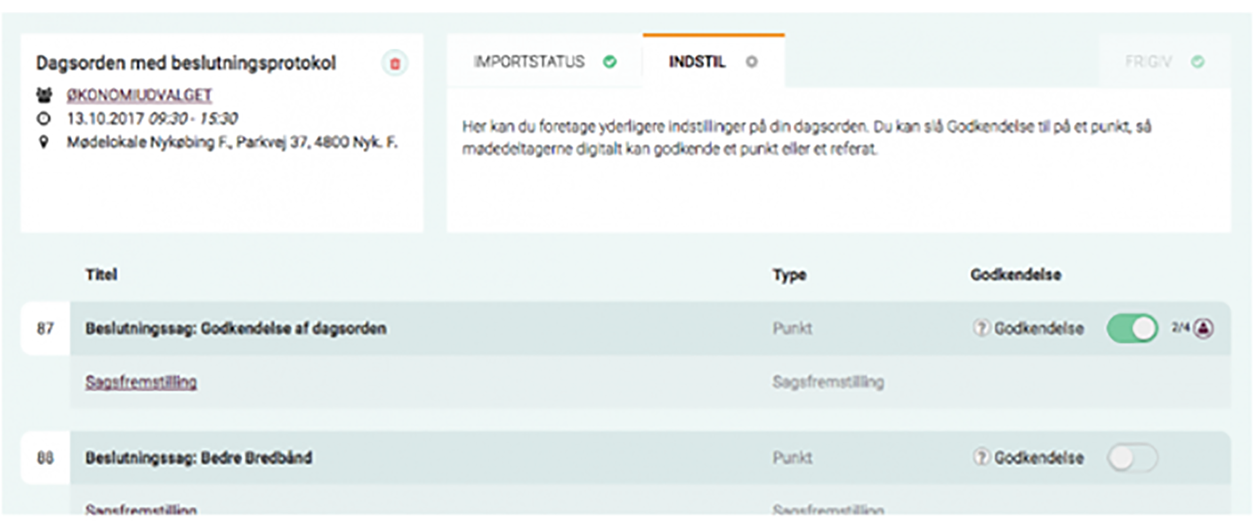
Task: Click the grey status circle next to INDSTIL
Action: 752,62
